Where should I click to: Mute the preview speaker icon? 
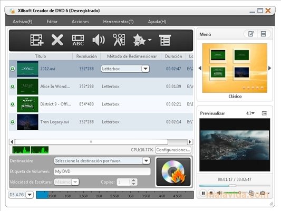point(219,193)
